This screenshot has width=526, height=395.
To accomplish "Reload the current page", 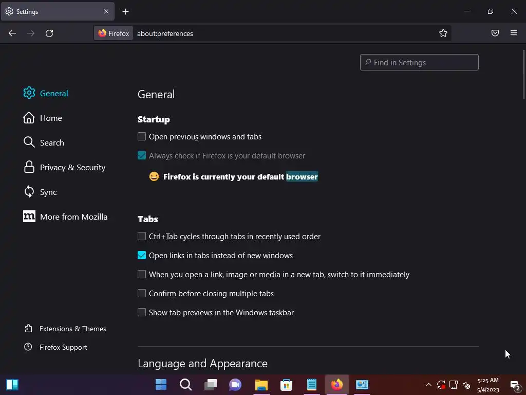I will tap(49, 33).
